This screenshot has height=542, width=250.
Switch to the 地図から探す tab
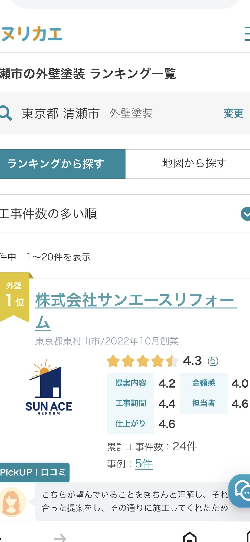click(188, 164)
